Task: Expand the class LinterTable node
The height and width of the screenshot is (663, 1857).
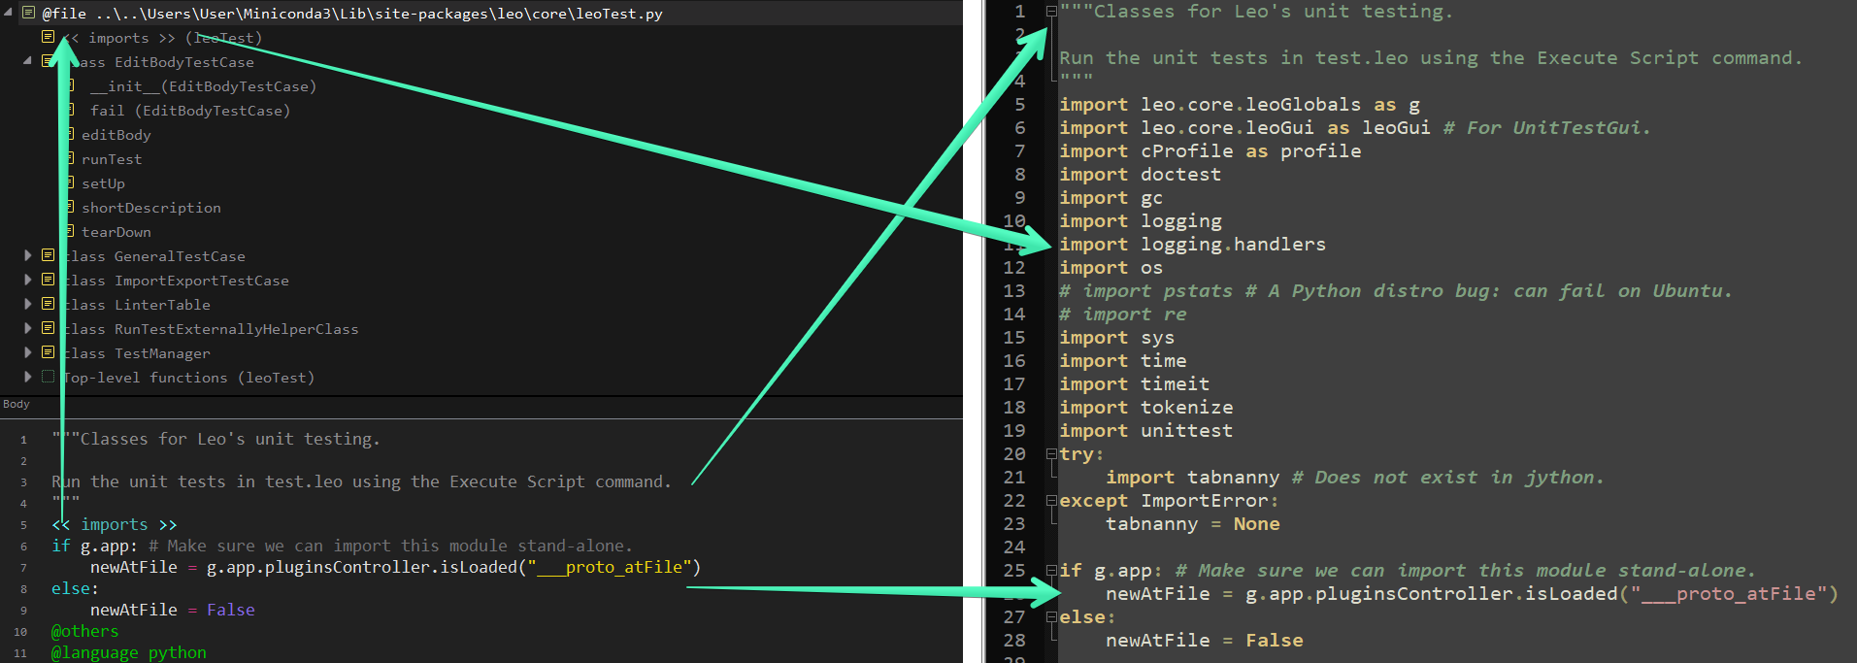Action: (x=28, y=304)
